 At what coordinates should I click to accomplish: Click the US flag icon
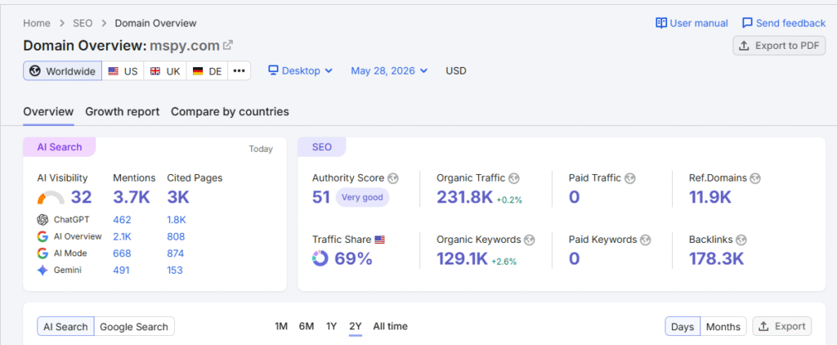[113, 71]
